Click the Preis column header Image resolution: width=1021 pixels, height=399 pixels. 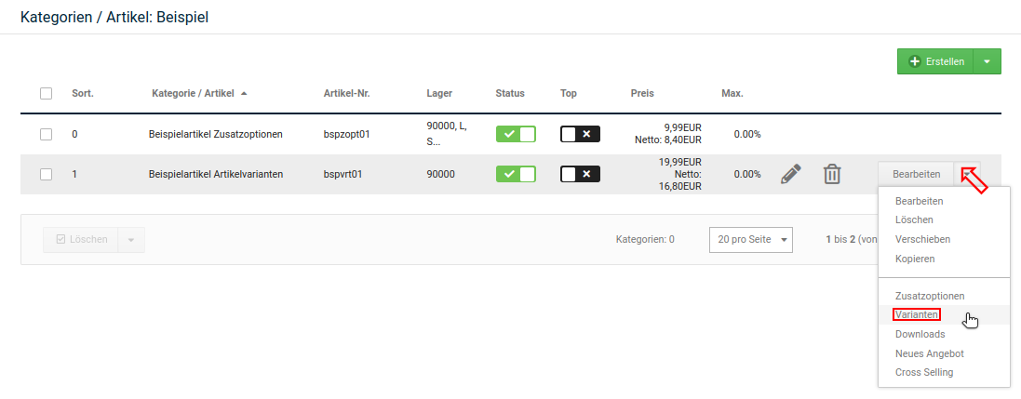coord(642,93)
